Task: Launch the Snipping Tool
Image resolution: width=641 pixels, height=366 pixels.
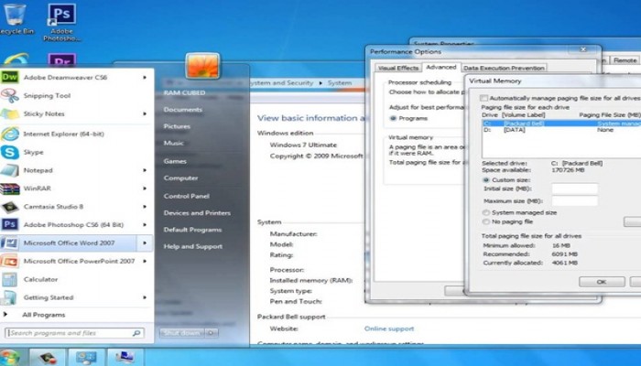Action: coord(47,96)
